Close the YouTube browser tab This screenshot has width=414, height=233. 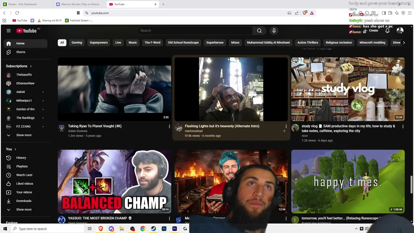pos(155,4)
